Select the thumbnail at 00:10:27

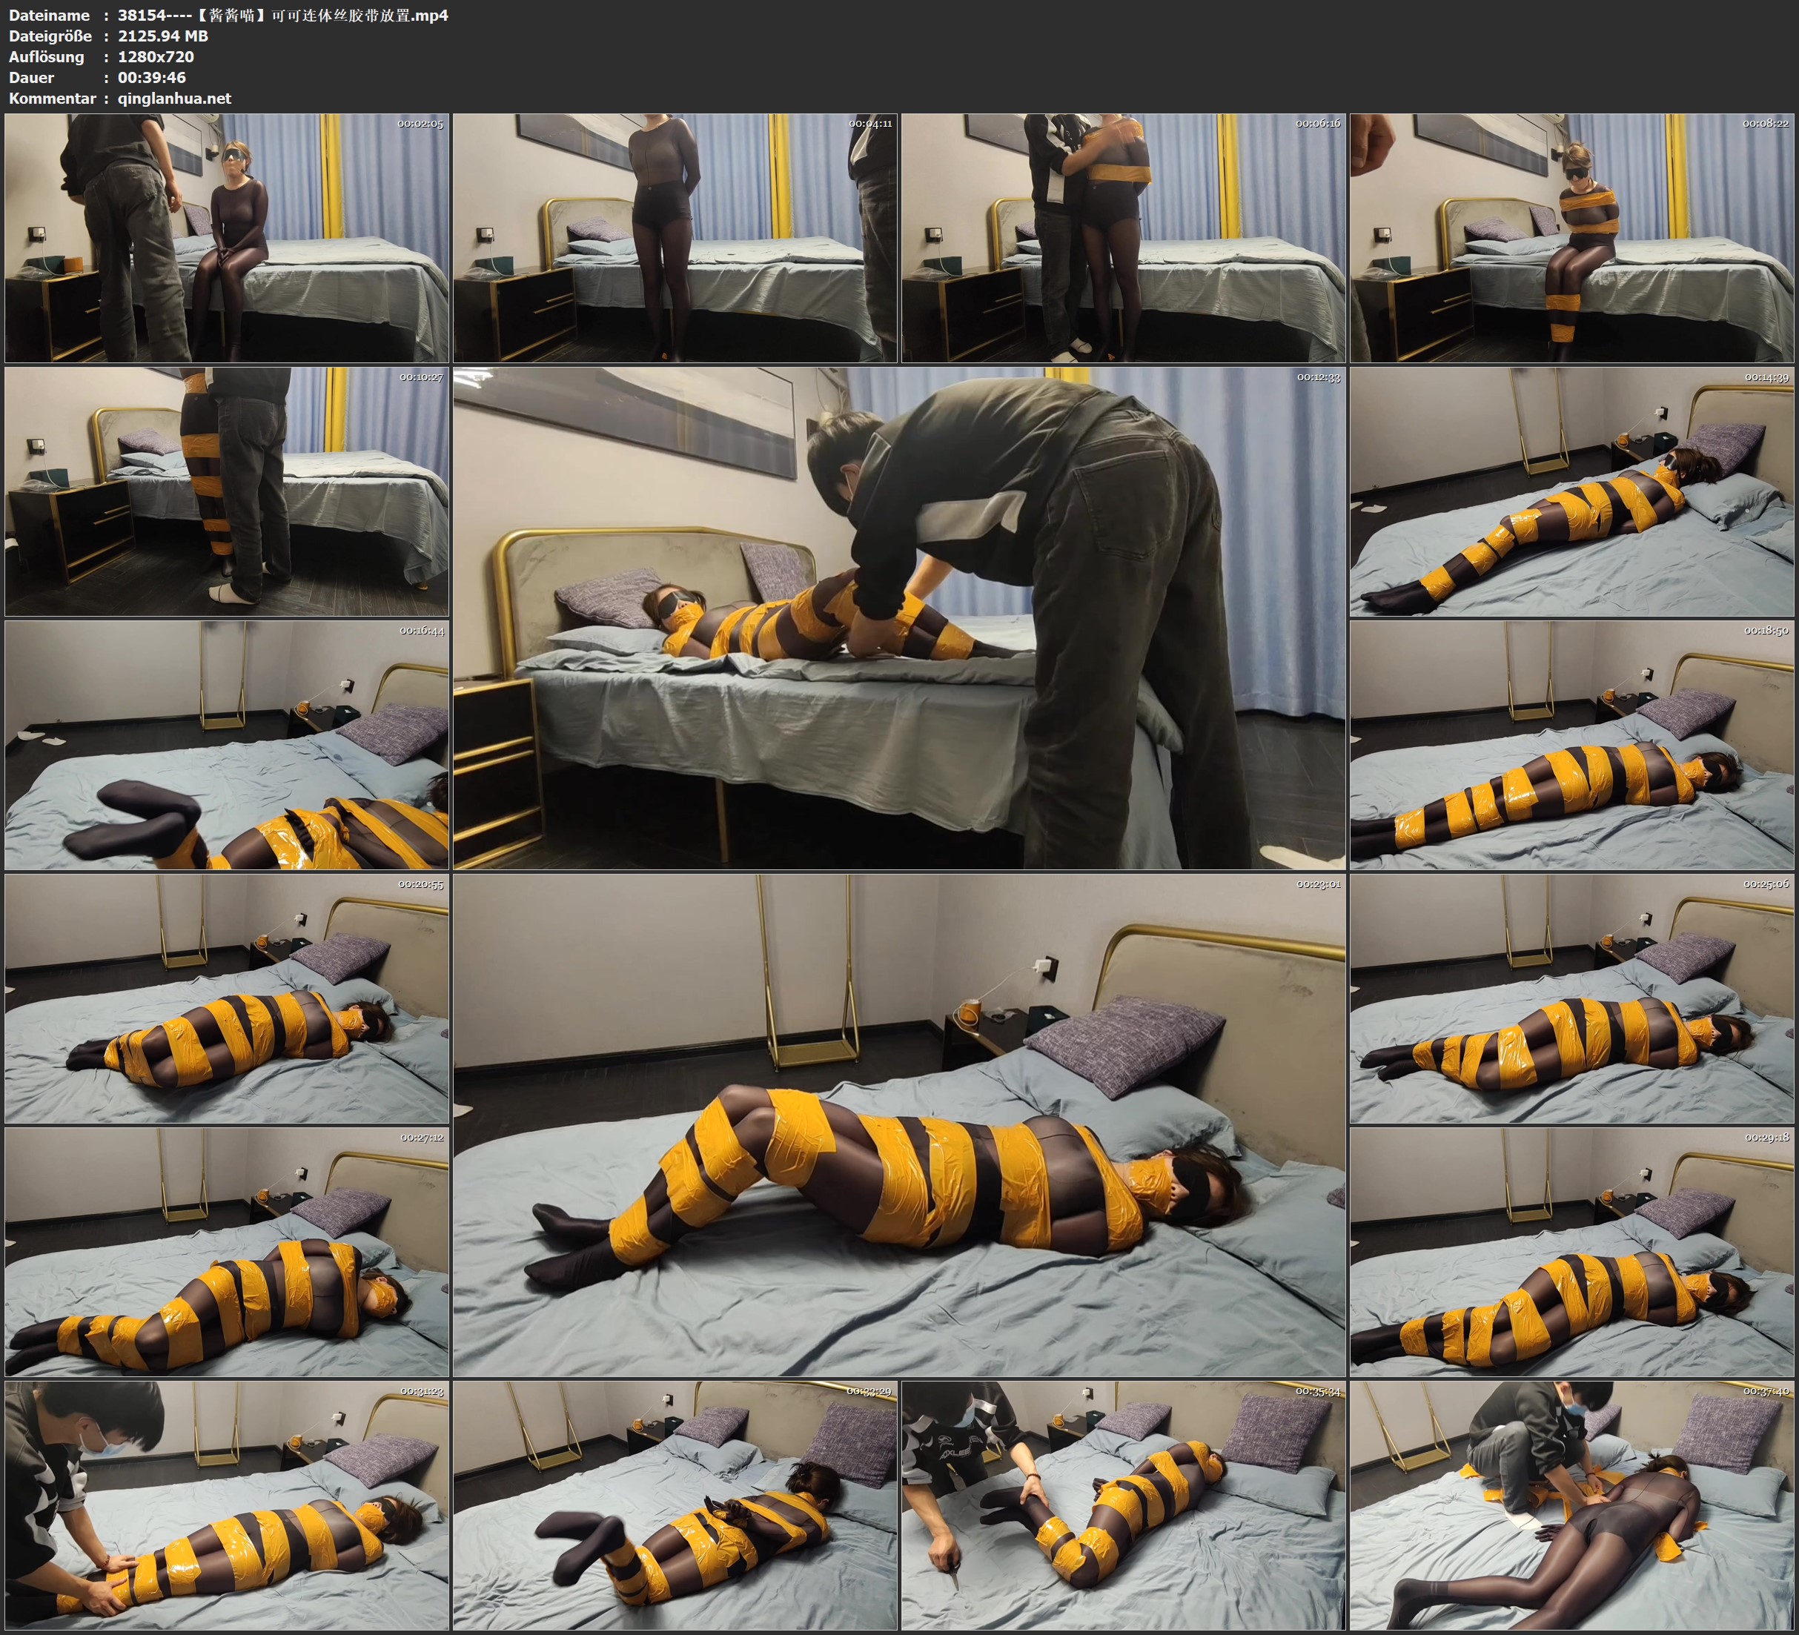click(x=227, y=491)
